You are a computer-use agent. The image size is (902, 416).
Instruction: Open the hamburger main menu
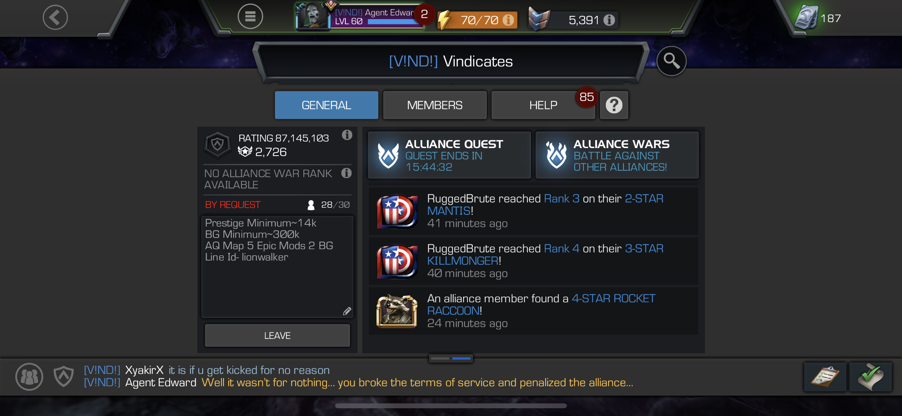250,17
